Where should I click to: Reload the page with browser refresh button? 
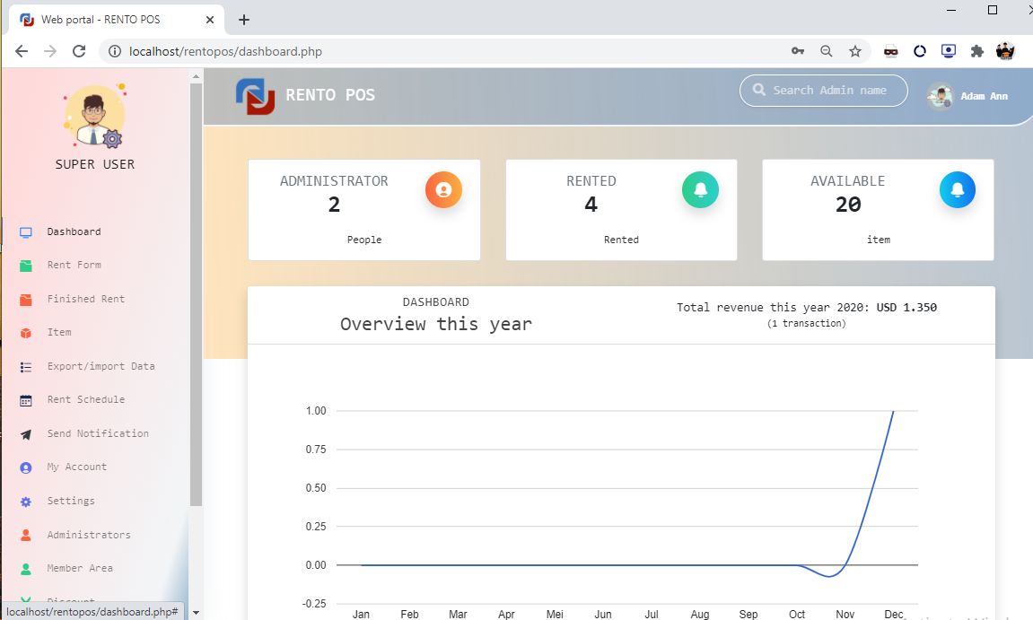[x=79, y=51]
